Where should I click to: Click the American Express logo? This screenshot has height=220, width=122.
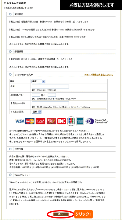click(80, 121)
